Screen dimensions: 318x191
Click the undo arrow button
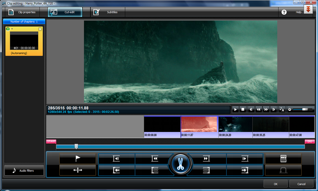pyautogui.click(x=283, y=170)
